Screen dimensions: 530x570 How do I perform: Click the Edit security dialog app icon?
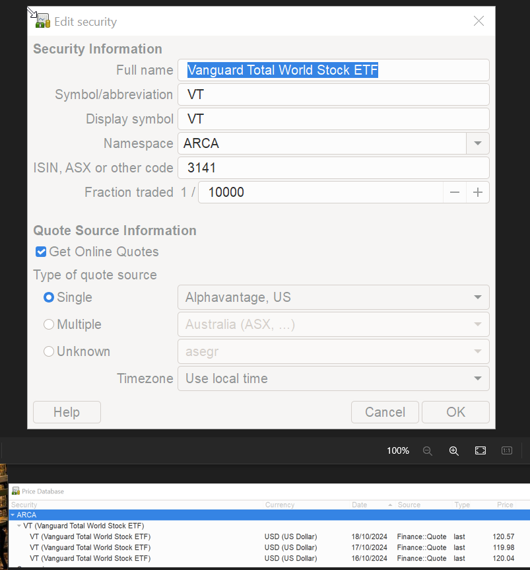(42, 21)
